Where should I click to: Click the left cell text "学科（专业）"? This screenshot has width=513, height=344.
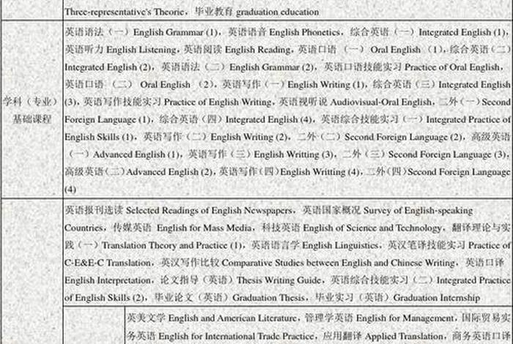coord(31,102)
